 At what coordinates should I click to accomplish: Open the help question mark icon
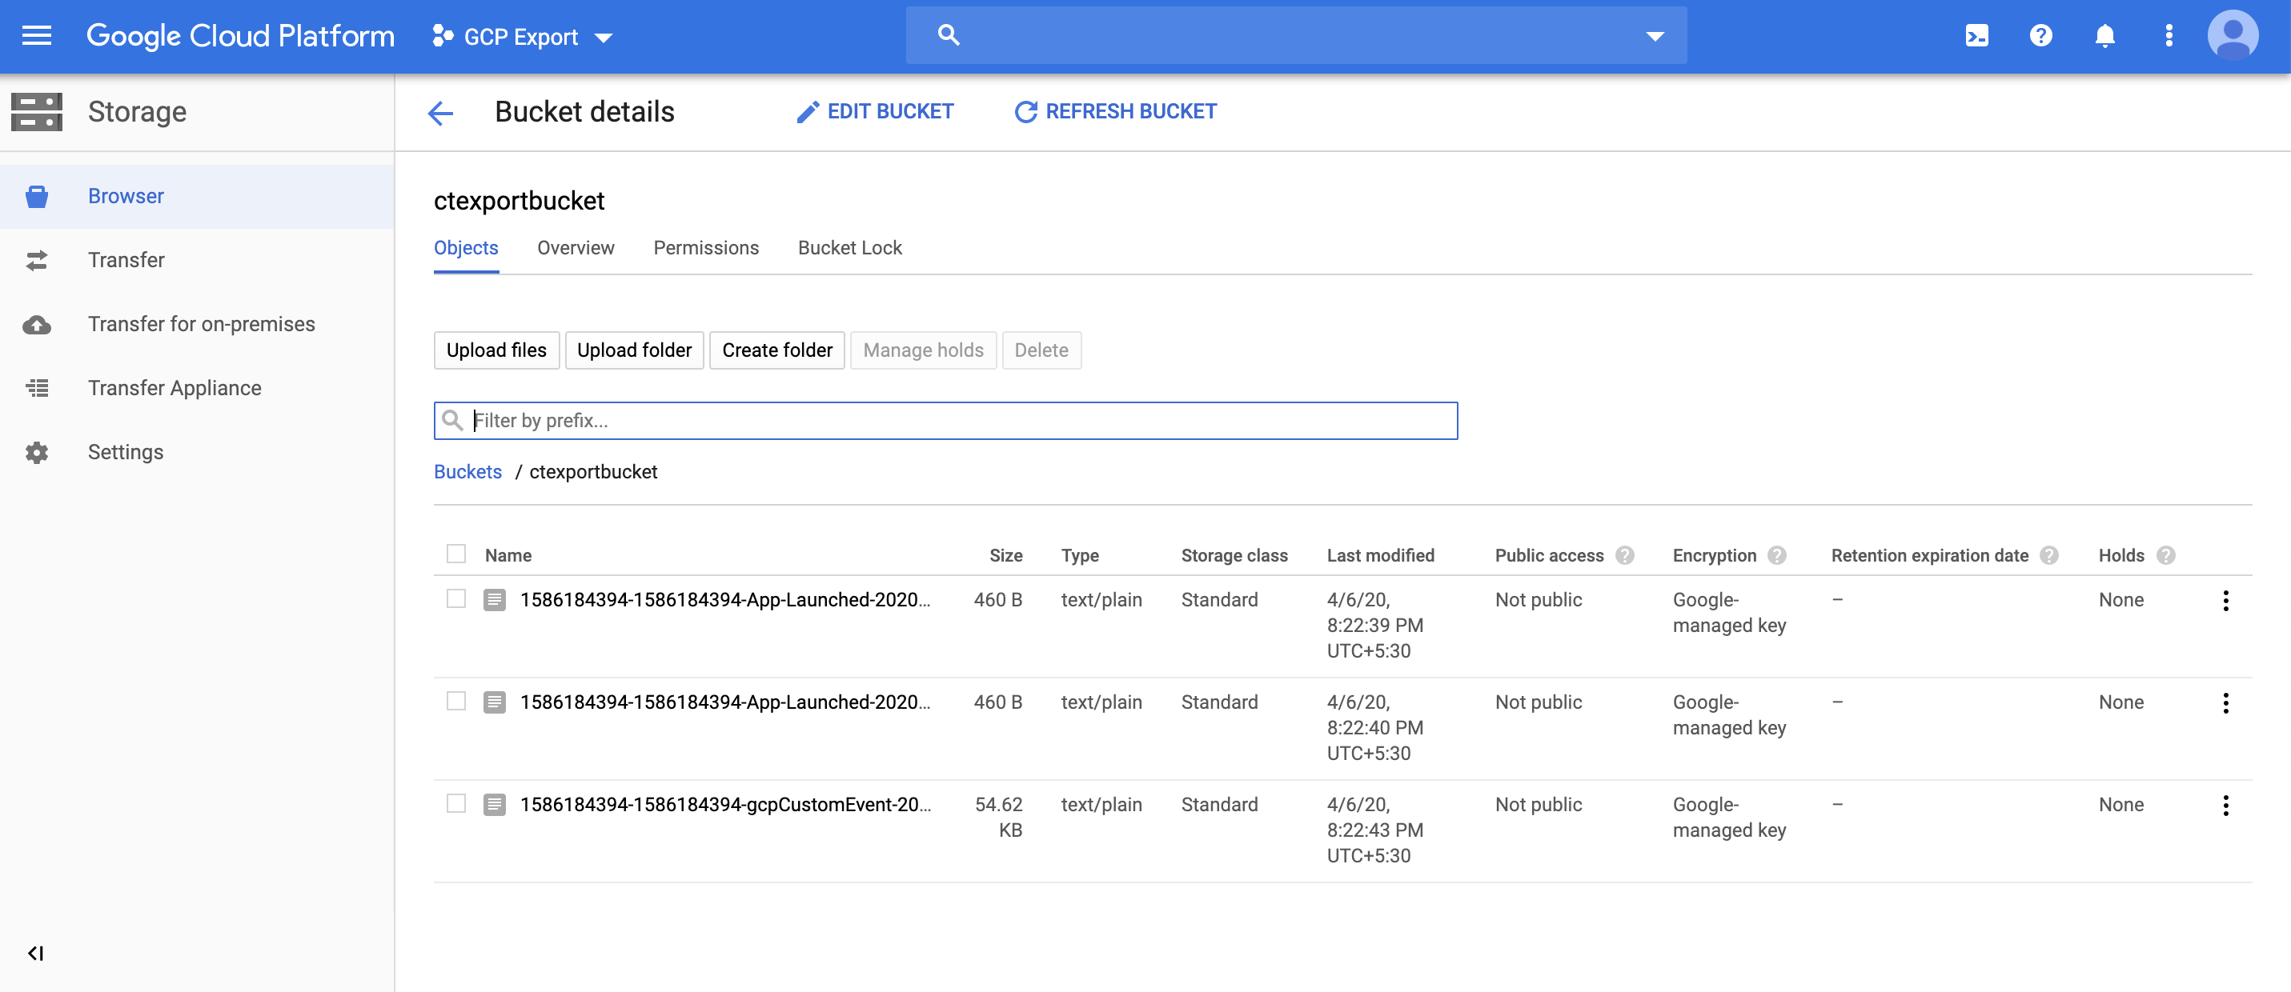click(2040, 35)
